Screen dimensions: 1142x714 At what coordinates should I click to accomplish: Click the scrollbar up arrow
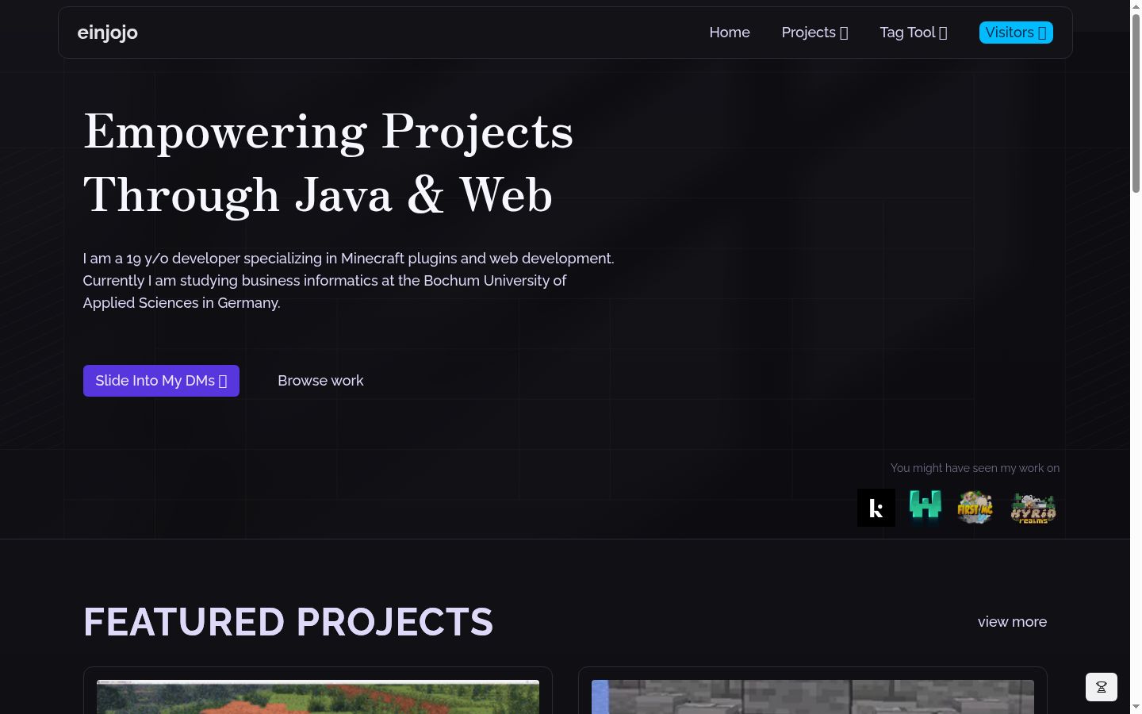1136,6
